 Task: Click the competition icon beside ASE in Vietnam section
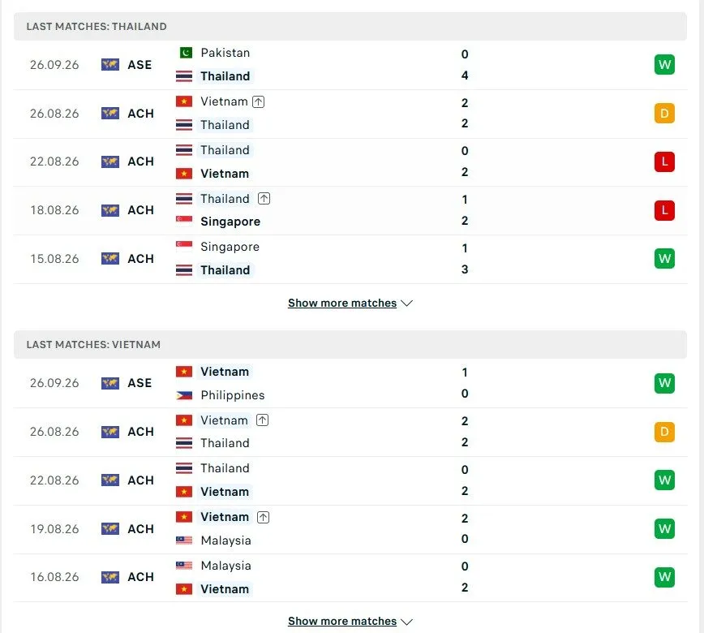tap(110, 383)
